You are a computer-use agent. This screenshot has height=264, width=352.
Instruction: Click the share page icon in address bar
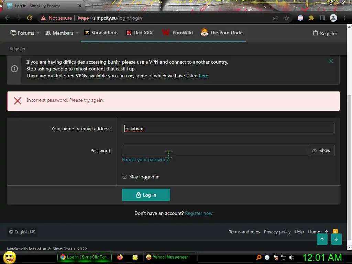point(276,18)
